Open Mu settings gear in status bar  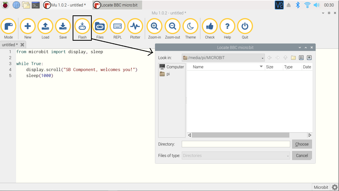(x=334, y=187)
